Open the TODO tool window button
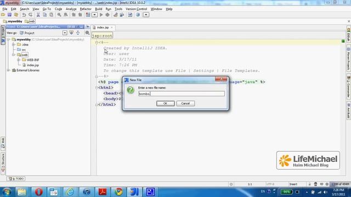Viewport: 351px width, 197px height. click(x=16, y=178)
